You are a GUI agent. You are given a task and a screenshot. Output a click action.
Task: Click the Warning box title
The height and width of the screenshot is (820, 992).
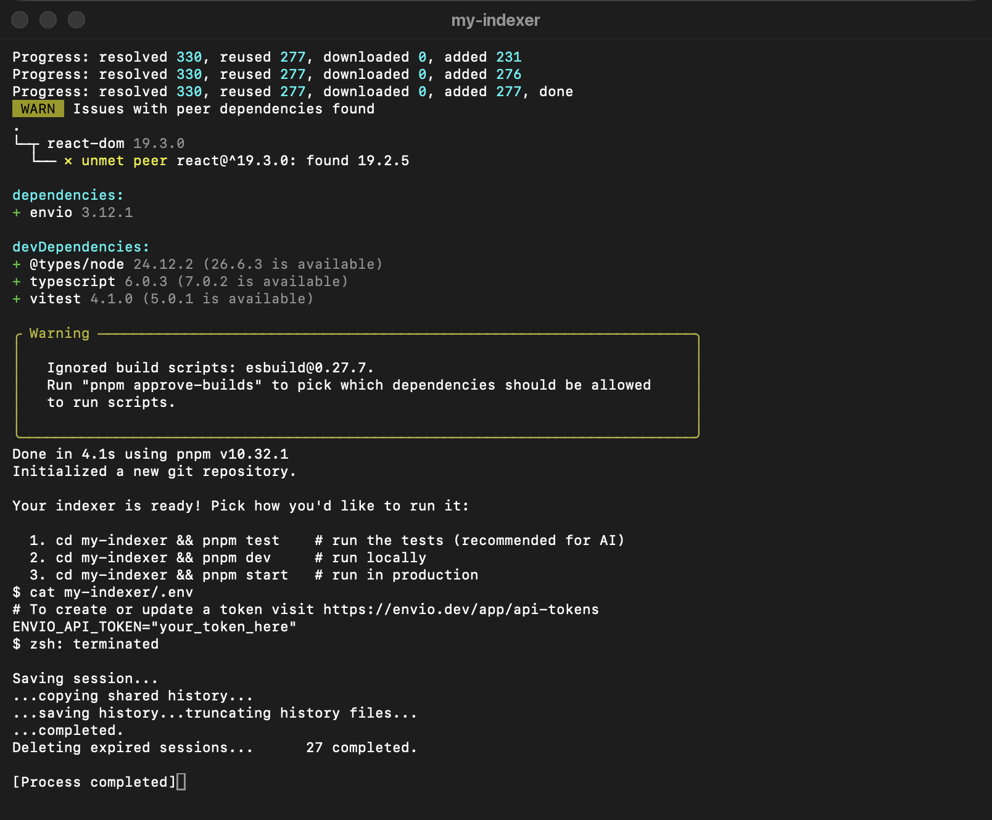point(59,334)
